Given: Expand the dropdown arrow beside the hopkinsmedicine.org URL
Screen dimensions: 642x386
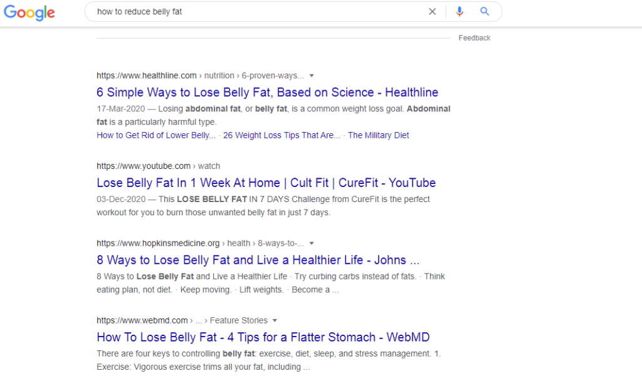Looking at the screenshot, I should tap(312, 243).
